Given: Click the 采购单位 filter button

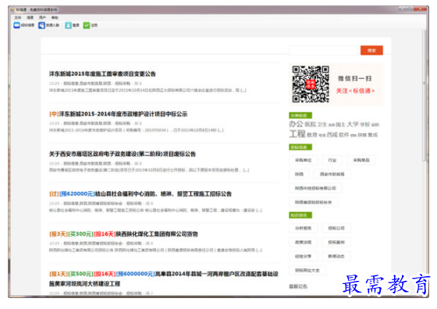Looking at the screenshot, I should pyautogui.click(x=304, y=160).
